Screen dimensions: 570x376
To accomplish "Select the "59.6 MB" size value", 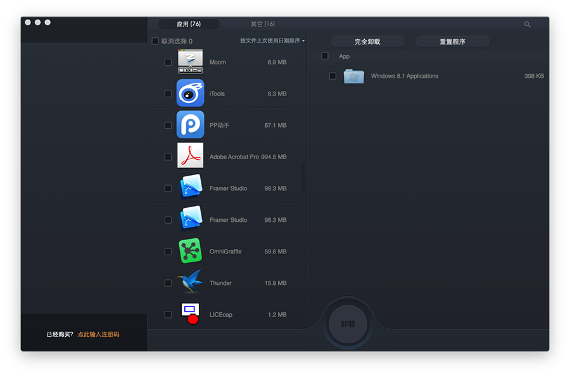I will click(275, 252).
